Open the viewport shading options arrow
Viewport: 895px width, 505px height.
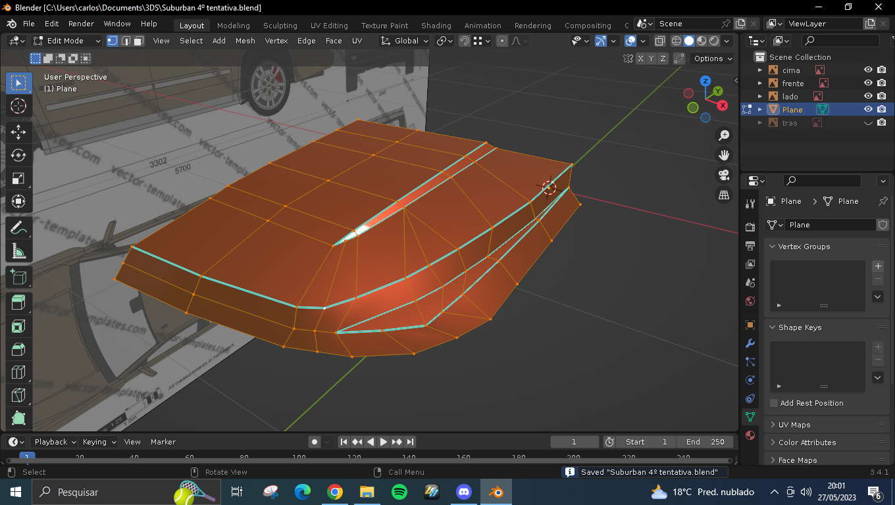coord(727,41)
